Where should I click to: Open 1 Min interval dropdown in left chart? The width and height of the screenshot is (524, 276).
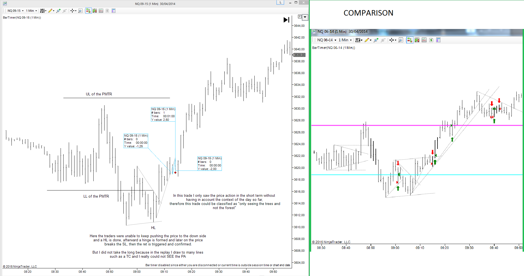[31, 11]
